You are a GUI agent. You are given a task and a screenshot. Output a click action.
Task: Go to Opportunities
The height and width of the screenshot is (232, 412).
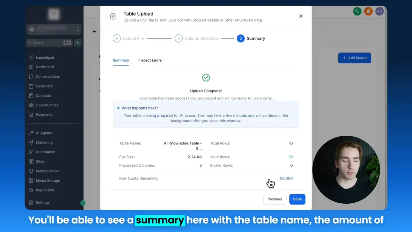(x=47, y=105)
